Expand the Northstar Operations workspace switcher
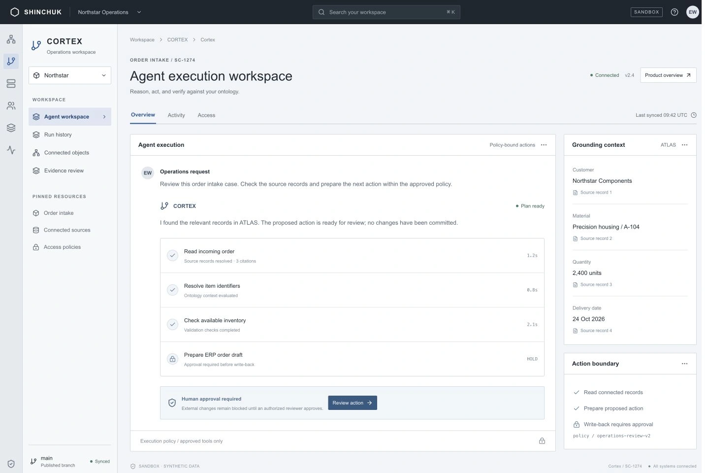Viewport: 709px width, 473px height. [x=109, y=12]
